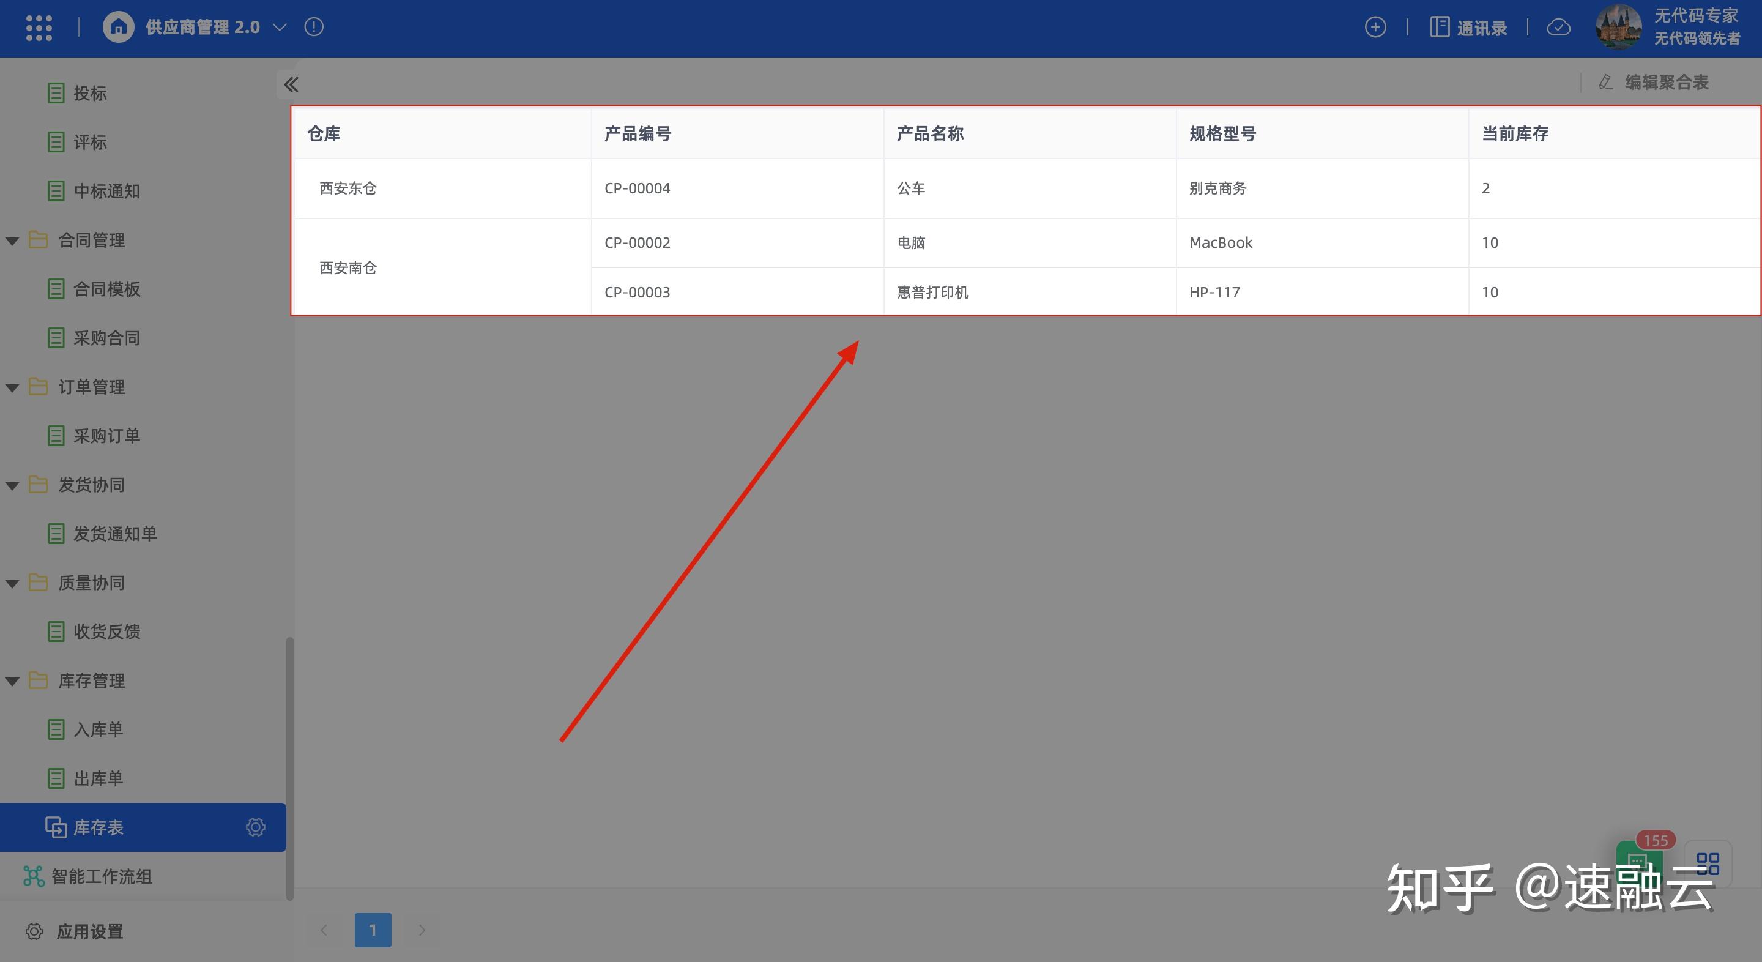
Task: Click the home icon beside 供应商管理 2.0
Action: 118,28
